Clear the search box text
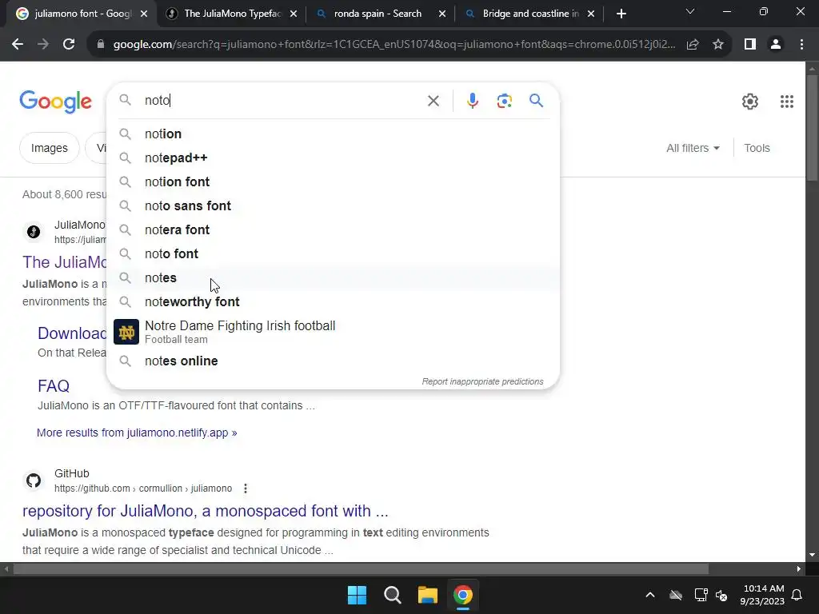Screen dimensions: 819x614 pyautogui.click(x=433, y=101)
